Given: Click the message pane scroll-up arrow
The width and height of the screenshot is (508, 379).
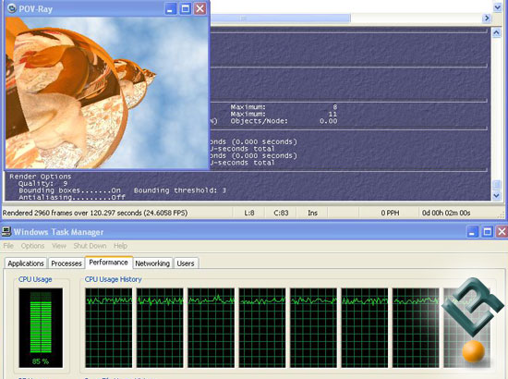Looking at the screenshot, I should (x=497, y=32).
